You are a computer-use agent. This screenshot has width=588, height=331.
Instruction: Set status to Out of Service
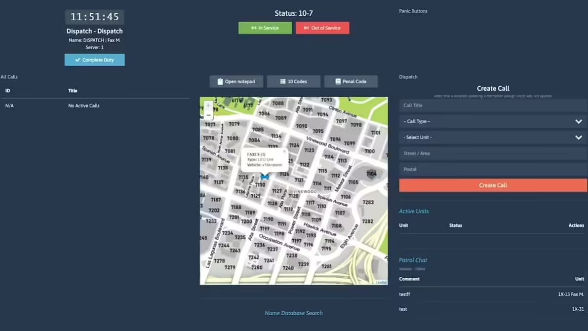322,28
